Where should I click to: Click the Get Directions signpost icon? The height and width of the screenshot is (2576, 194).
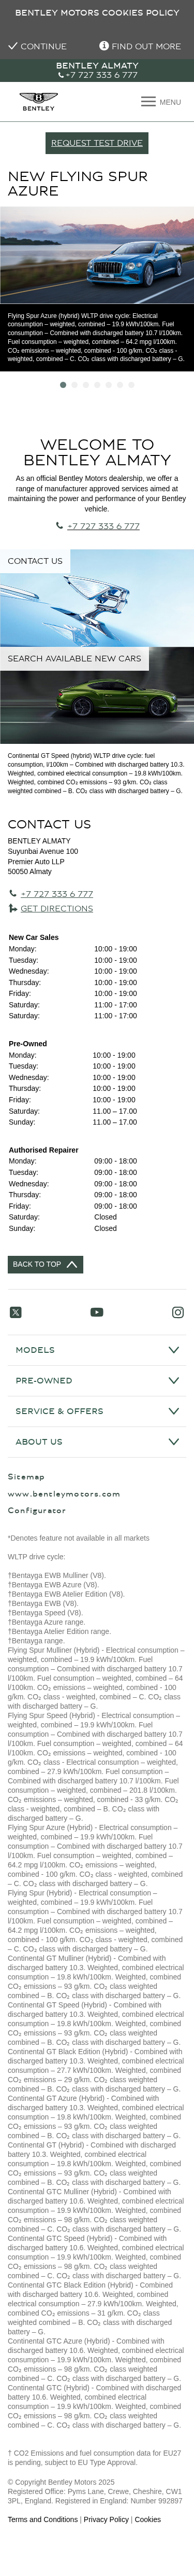(12, 908)
